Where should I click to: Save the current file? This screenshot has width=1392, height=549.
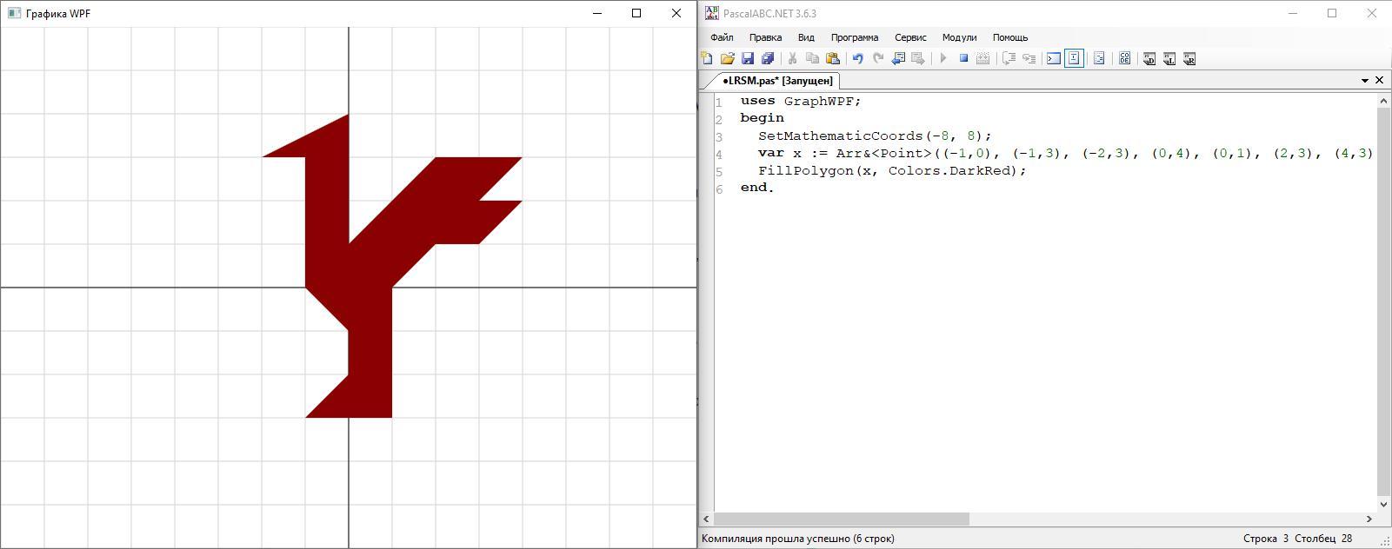pos(747,58)
